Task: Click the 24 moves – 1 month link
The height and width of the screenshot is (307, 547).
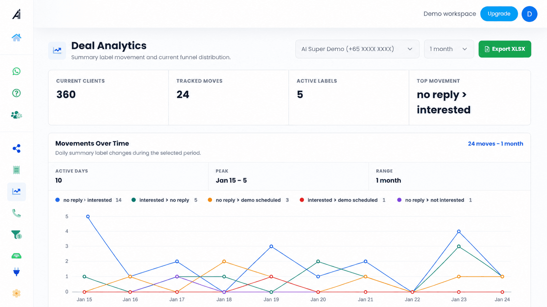Action: pos(495,144)
